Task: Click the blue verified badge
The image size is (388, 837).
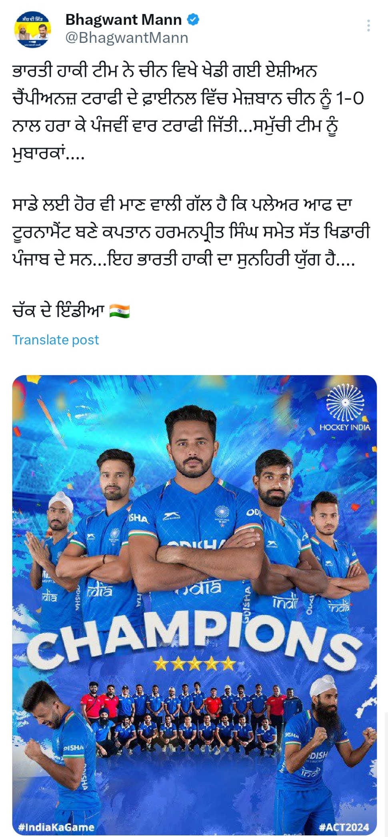Action: pos(194,19)
